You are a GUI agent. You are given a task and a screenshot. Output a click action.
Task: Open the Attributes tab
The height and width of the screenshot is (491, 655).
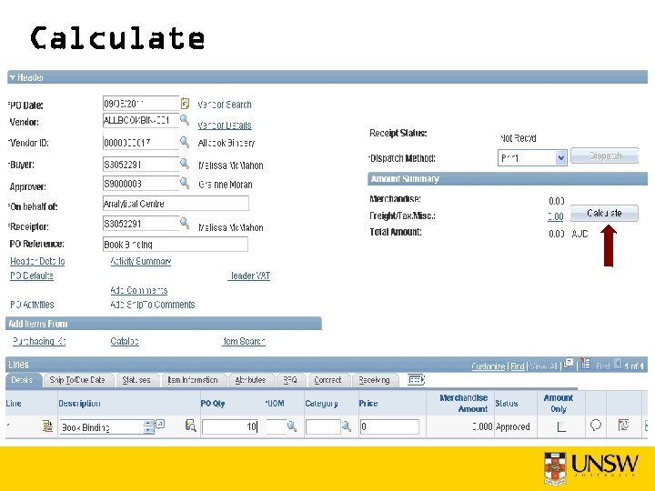pyautogui.click(x=250, y=380)
